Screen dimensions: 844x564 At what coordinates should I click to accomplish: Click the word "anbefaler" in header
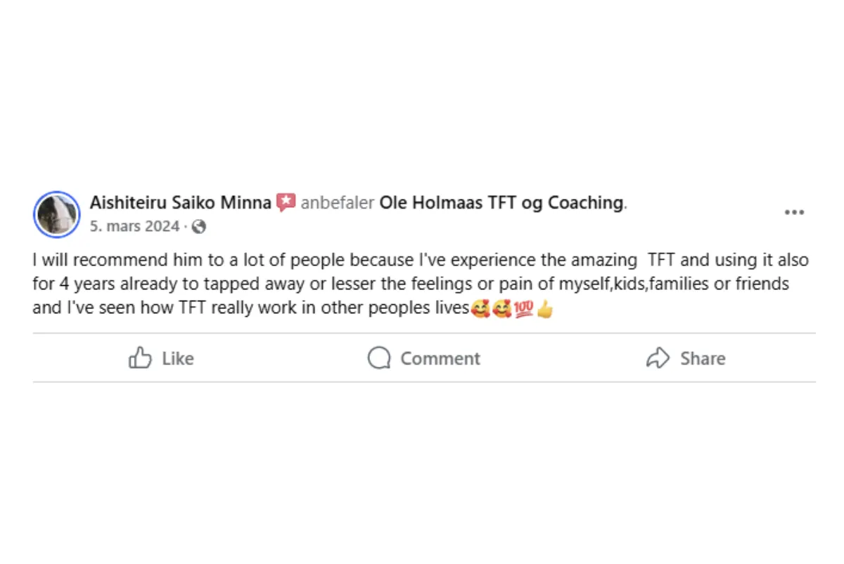(x=338, y=203)
